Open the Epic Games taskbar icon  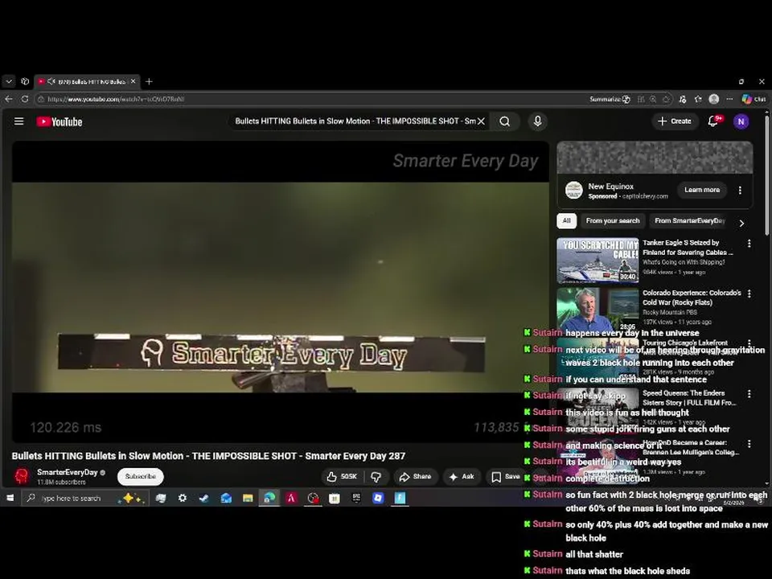point(356,498)
